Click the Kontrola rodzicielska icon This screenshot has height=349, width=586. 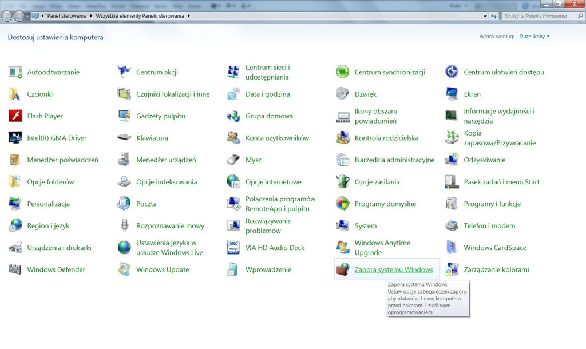(343, 138)
